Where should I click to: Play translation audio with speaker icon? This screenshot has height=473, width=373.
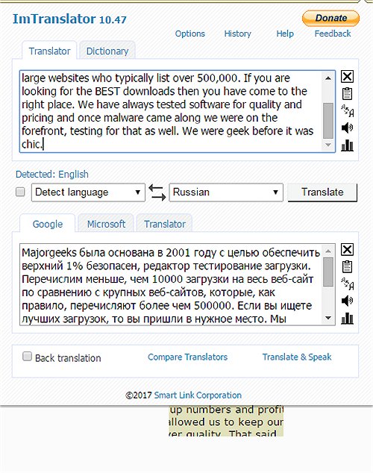347,301
